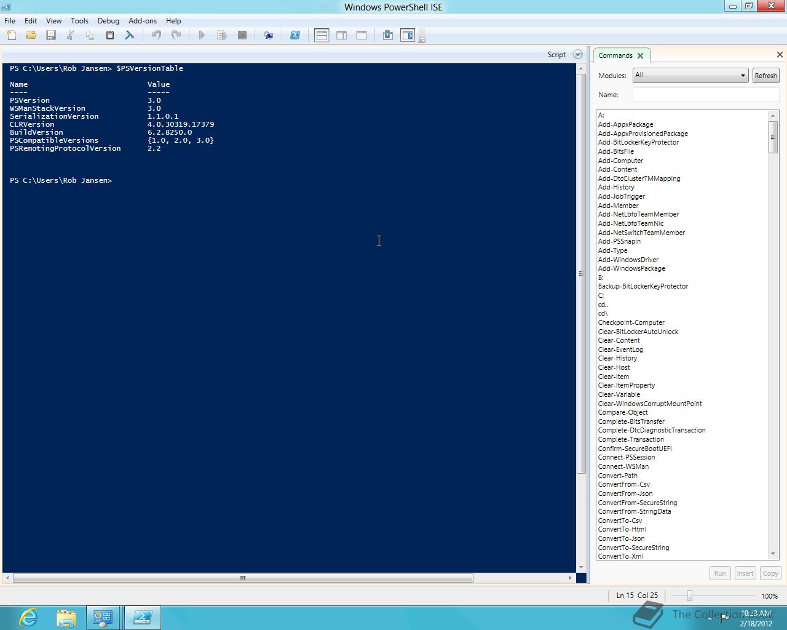Click the Run button in Commands pane
This screenshot has width=787, height=630.
[720, 573]
